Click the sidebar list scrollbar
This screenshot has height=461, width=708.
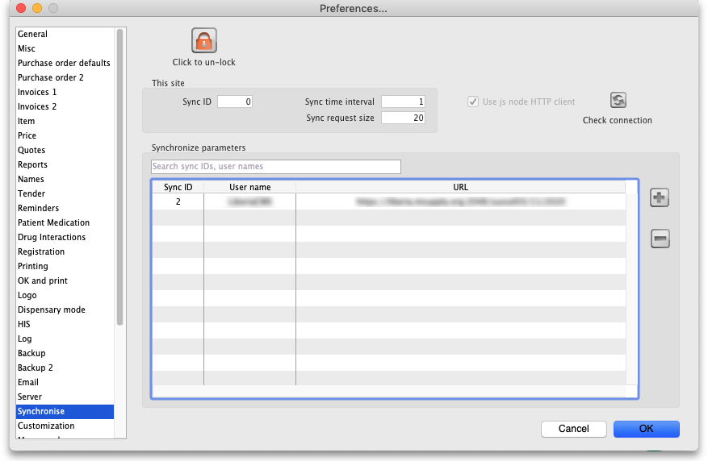(120, 177)
